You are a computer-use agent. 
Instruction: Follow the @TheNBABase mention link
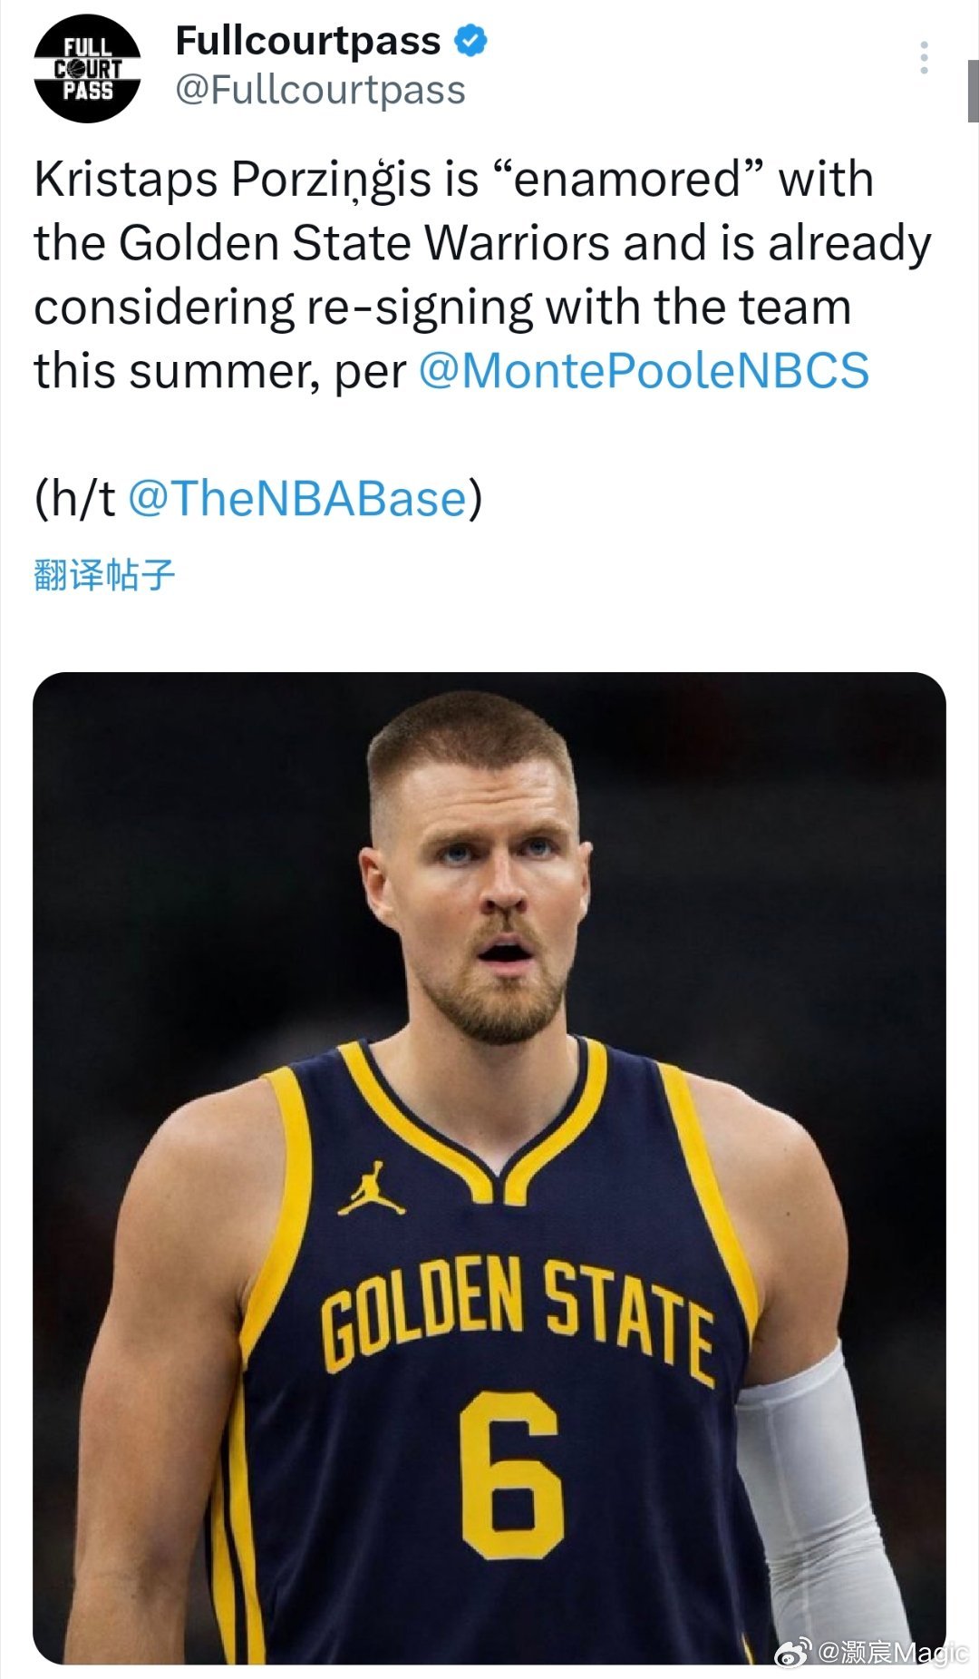tap(296, 498)
